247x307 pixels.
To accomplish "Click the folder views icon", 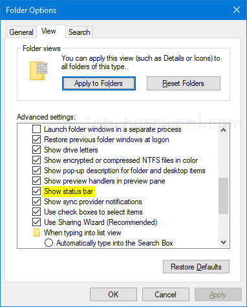I will [x=38, y=71].
